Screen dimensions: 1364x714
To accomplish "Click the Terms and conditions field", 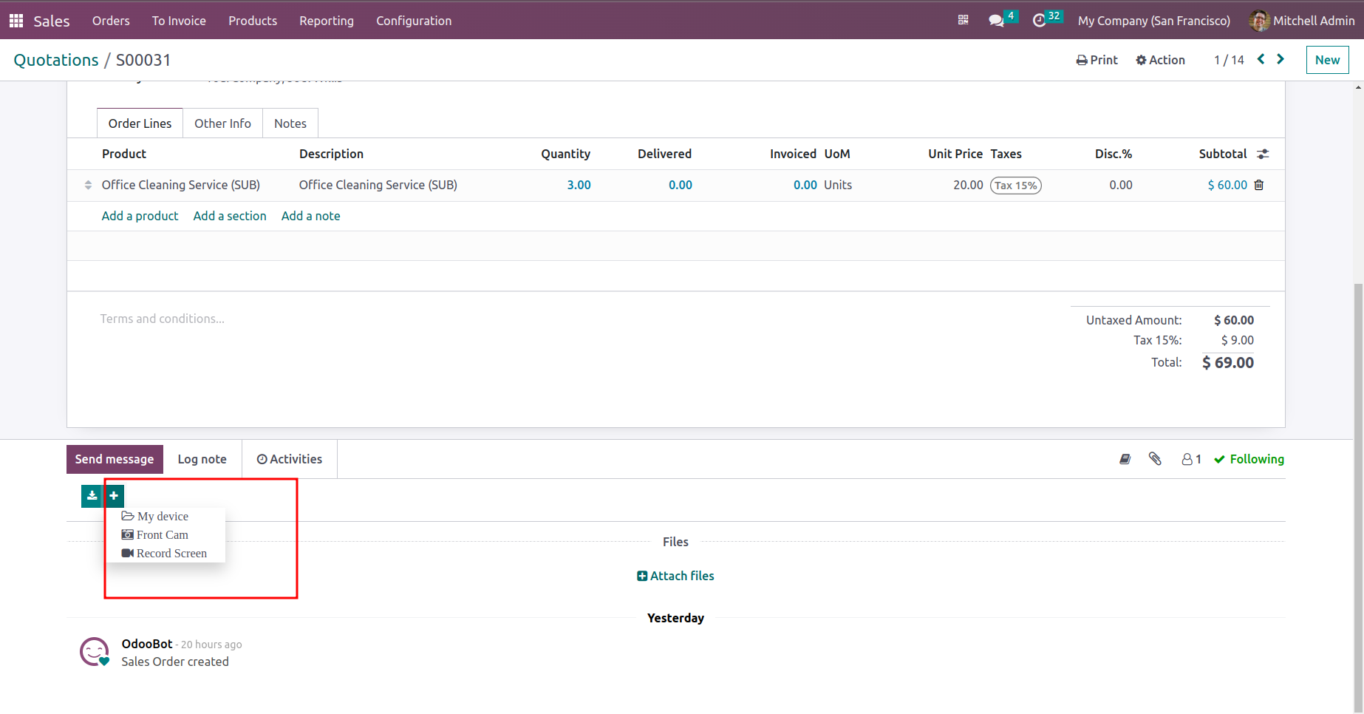I will click(163, 319).
